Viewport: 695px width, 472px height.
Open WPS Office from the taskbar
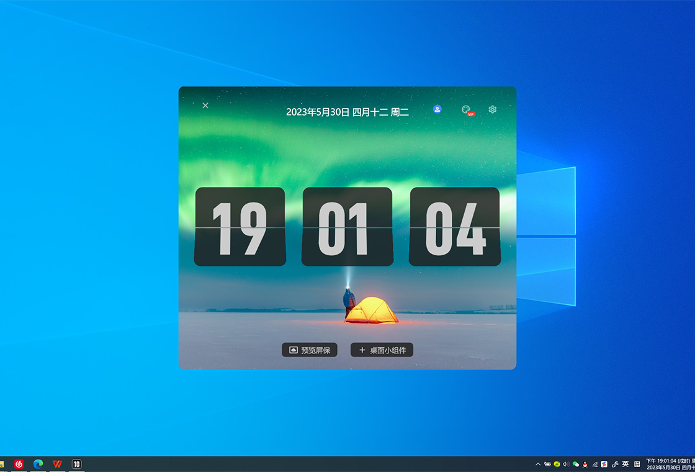[x=58, y=464]
